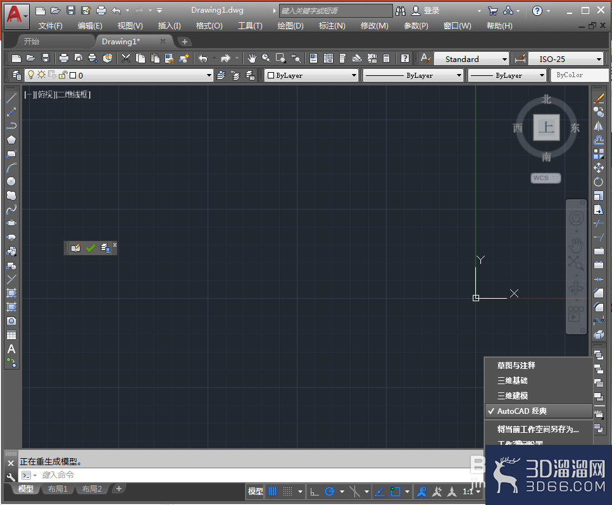The width and height of the screenshot is (612, 505).
Task: Click the Plot printer icon in standard toolbar
Action: (64, 59)
